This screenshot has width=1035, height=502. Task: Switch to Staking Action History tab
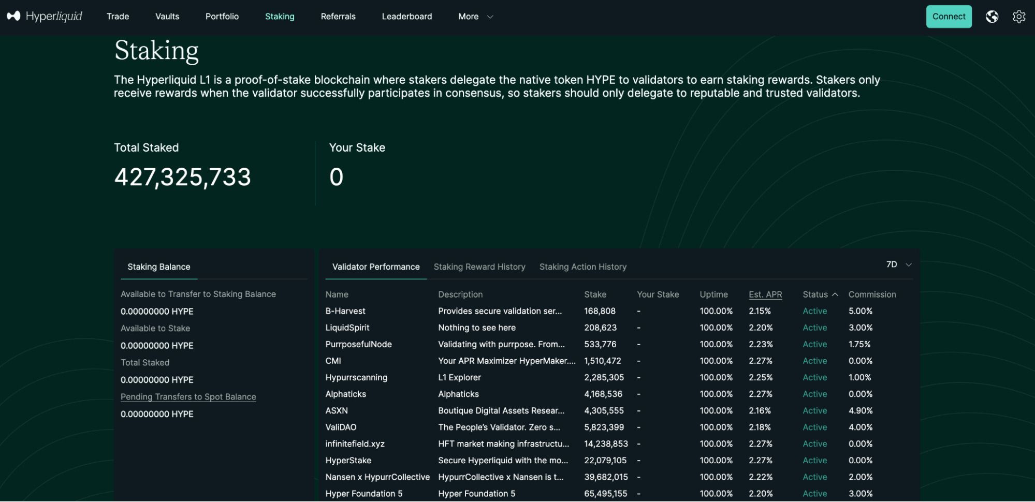(582, 267)
